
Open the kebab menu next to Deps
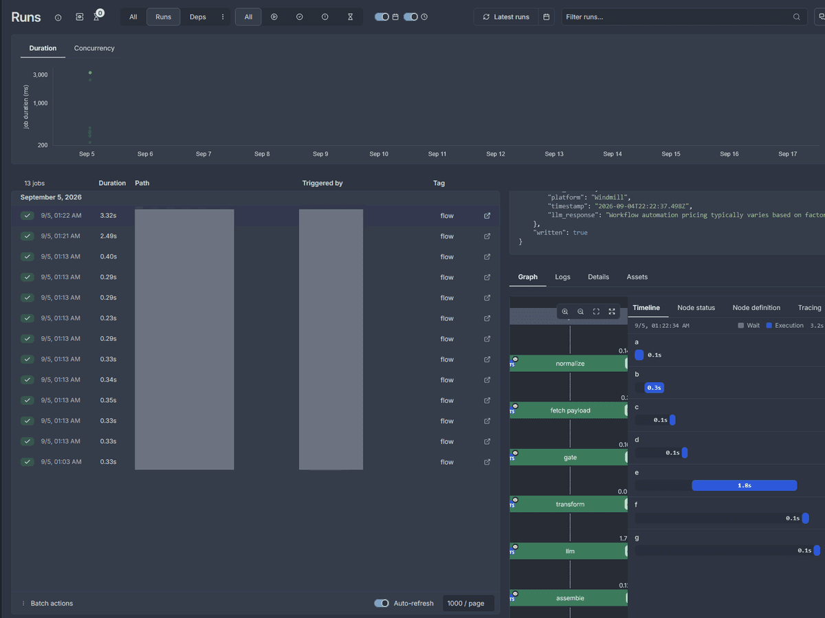[x=223, y=16]
